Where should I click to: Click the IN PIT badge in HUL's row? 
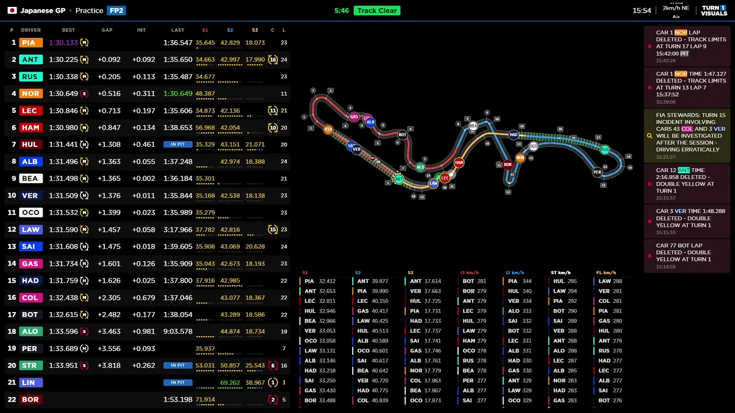pyautogui.click(x=177, y=145)
